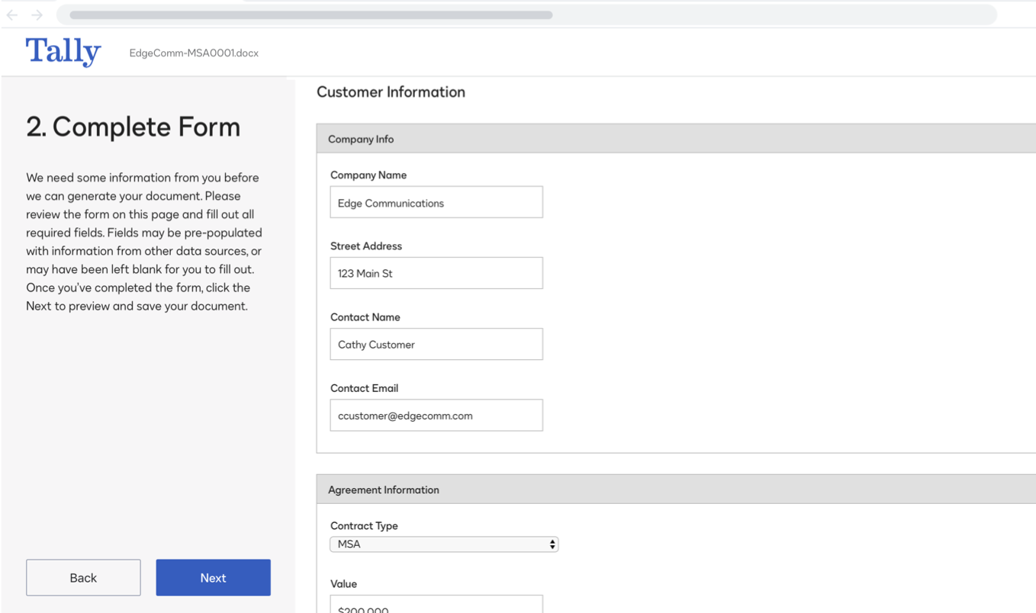This screenshot has height=613, width=1036.
Task: Click the Contact Email label
Action: click(364, 389)
